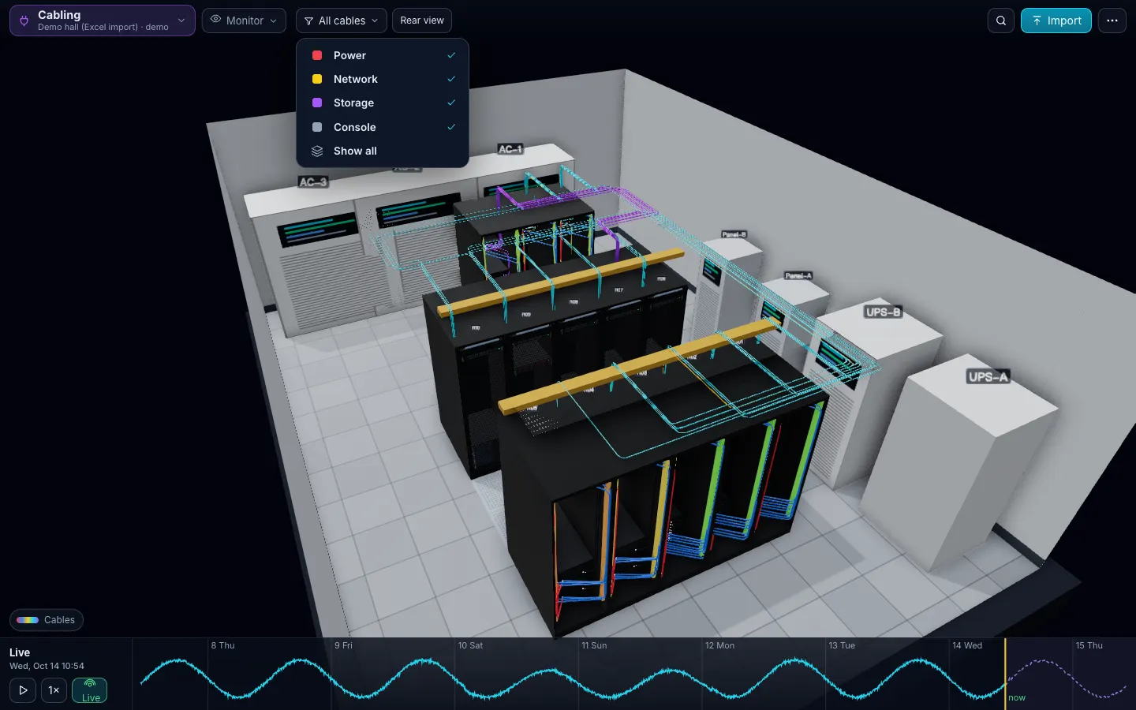Open the search magnifier button
The image size is (1136, 710).
(x=1001, y=21)
